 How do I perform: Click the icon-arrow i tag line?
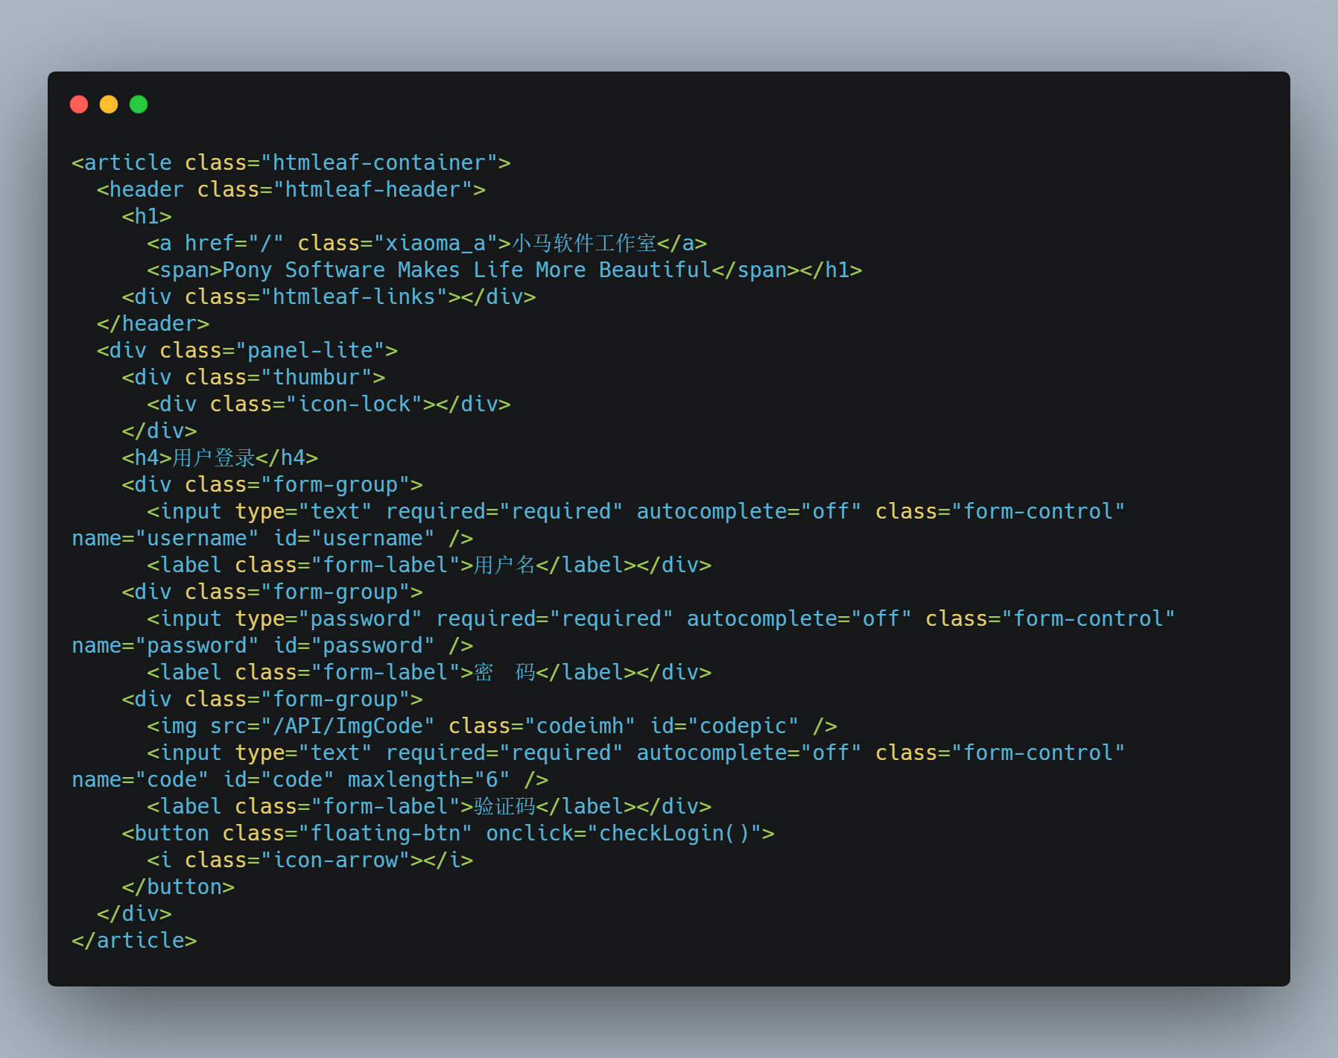310,860
